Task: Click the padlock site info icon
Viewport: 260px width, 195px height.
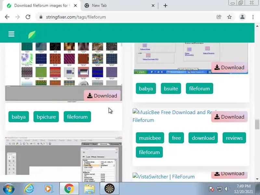Action: pos(41,17)
